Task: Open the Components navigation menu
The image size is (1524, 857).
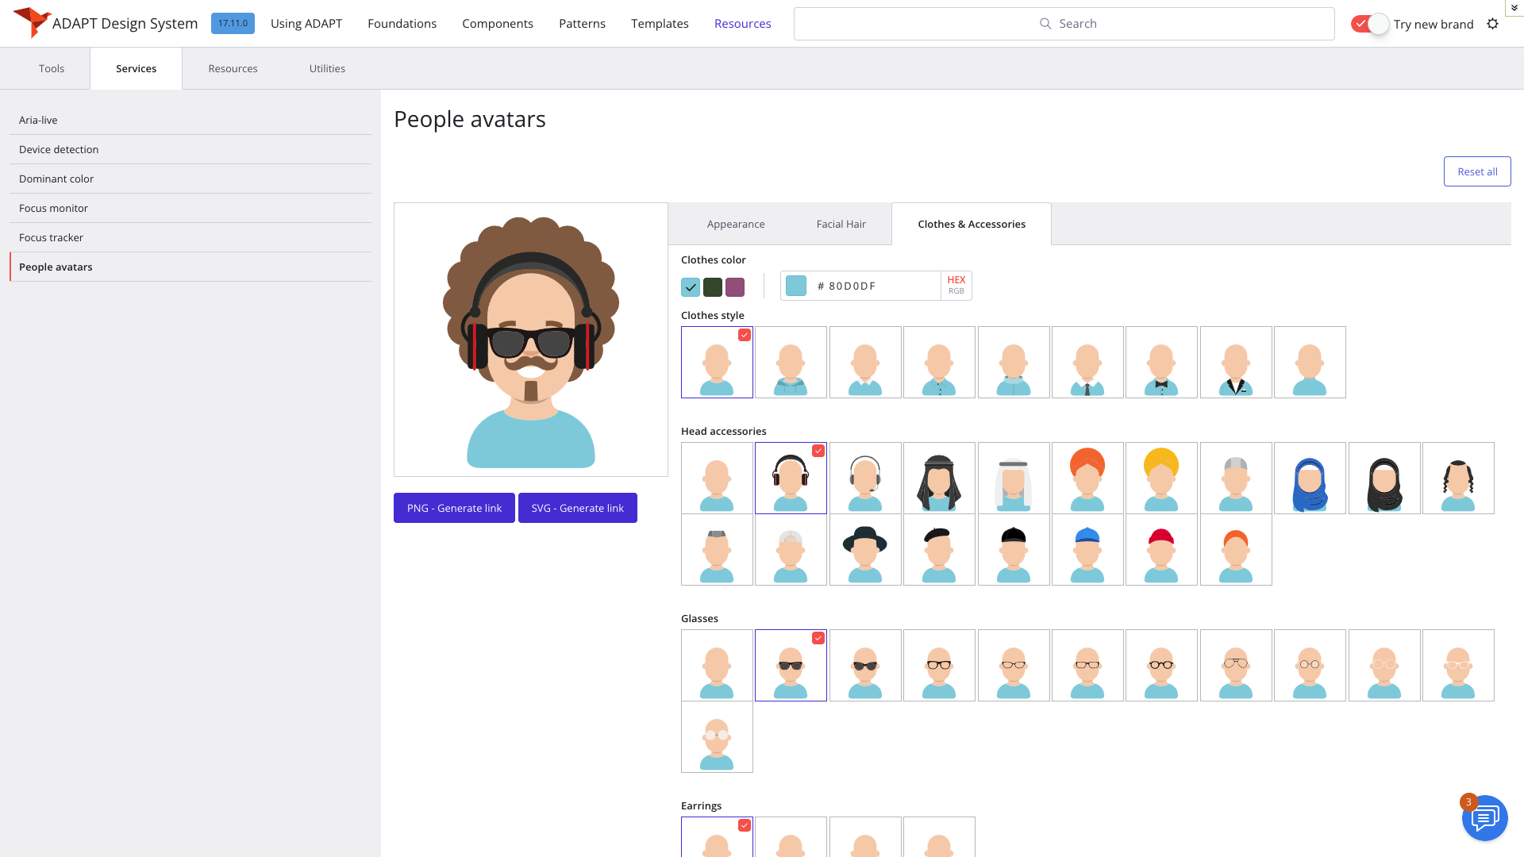Action: tap(498, 24)
